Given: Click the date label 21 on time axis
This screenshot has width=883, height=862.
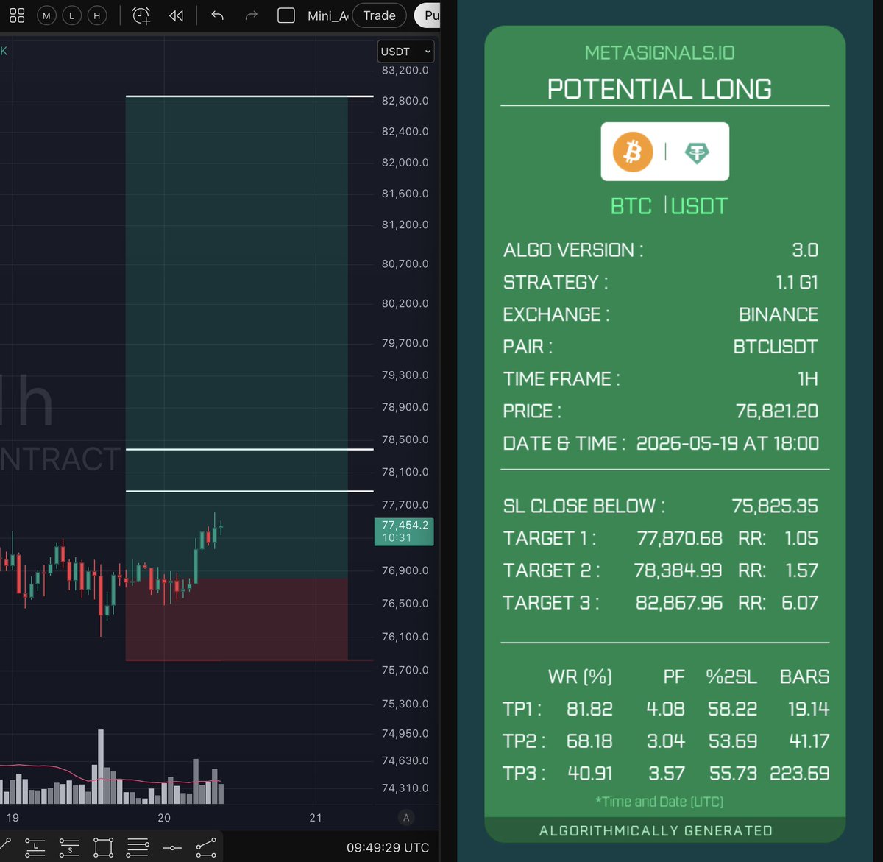Looking at the screenshot, I should click(x=316, y=818).
